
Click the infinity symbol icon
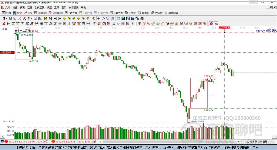click(216, 24)
